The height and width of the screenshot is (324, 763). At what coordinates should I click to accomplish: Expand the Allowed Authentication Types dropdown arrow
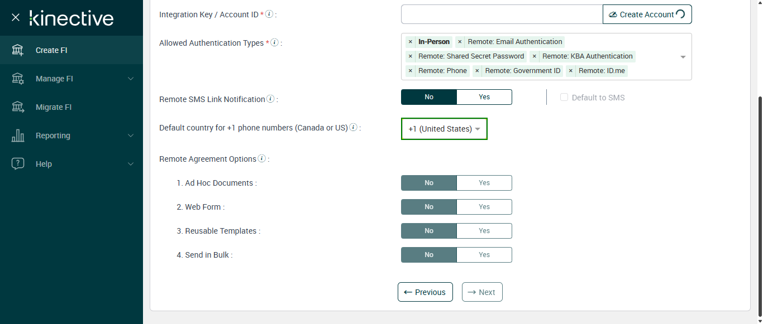(683, 57)
